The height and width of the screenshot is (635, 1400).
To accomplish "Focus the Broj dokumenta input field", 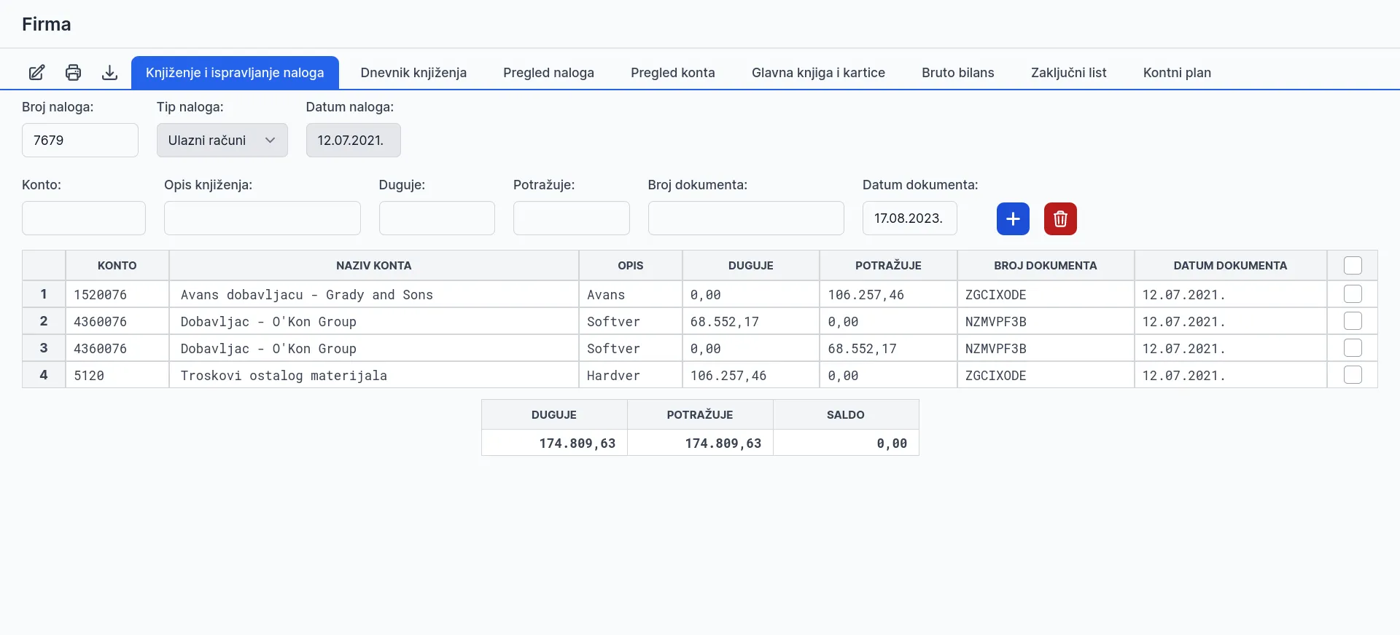I will [746, 218].
